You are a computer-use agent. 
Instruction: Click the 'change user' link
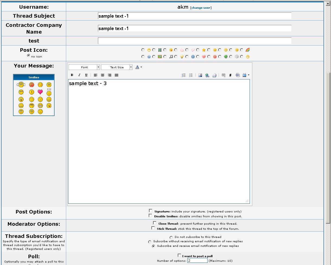click(201, 8)
